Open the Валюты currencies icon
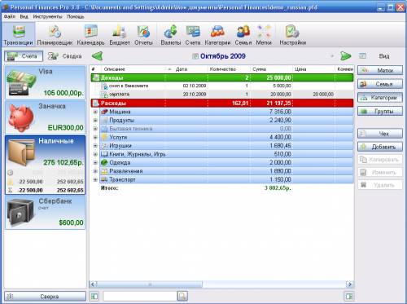 click(171, 35)
